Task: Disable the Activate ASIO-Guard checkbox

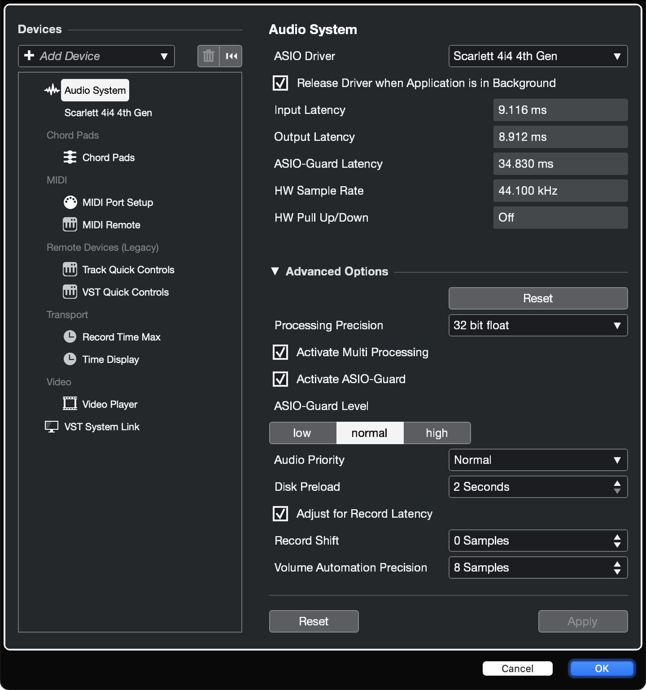Action: [x=280, y=379]
